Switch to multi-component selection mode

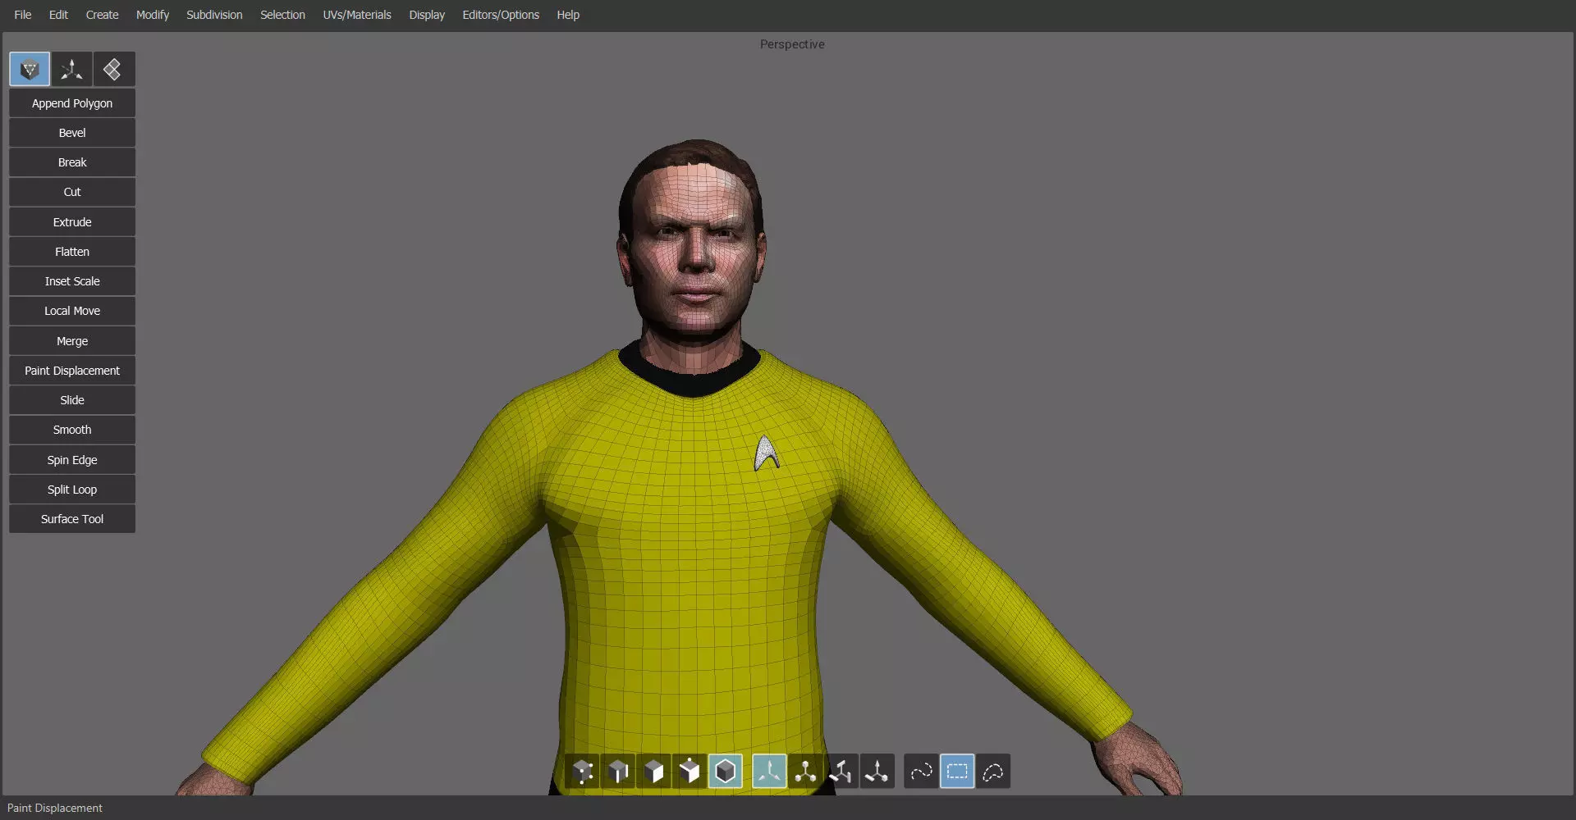pos(689,772)
